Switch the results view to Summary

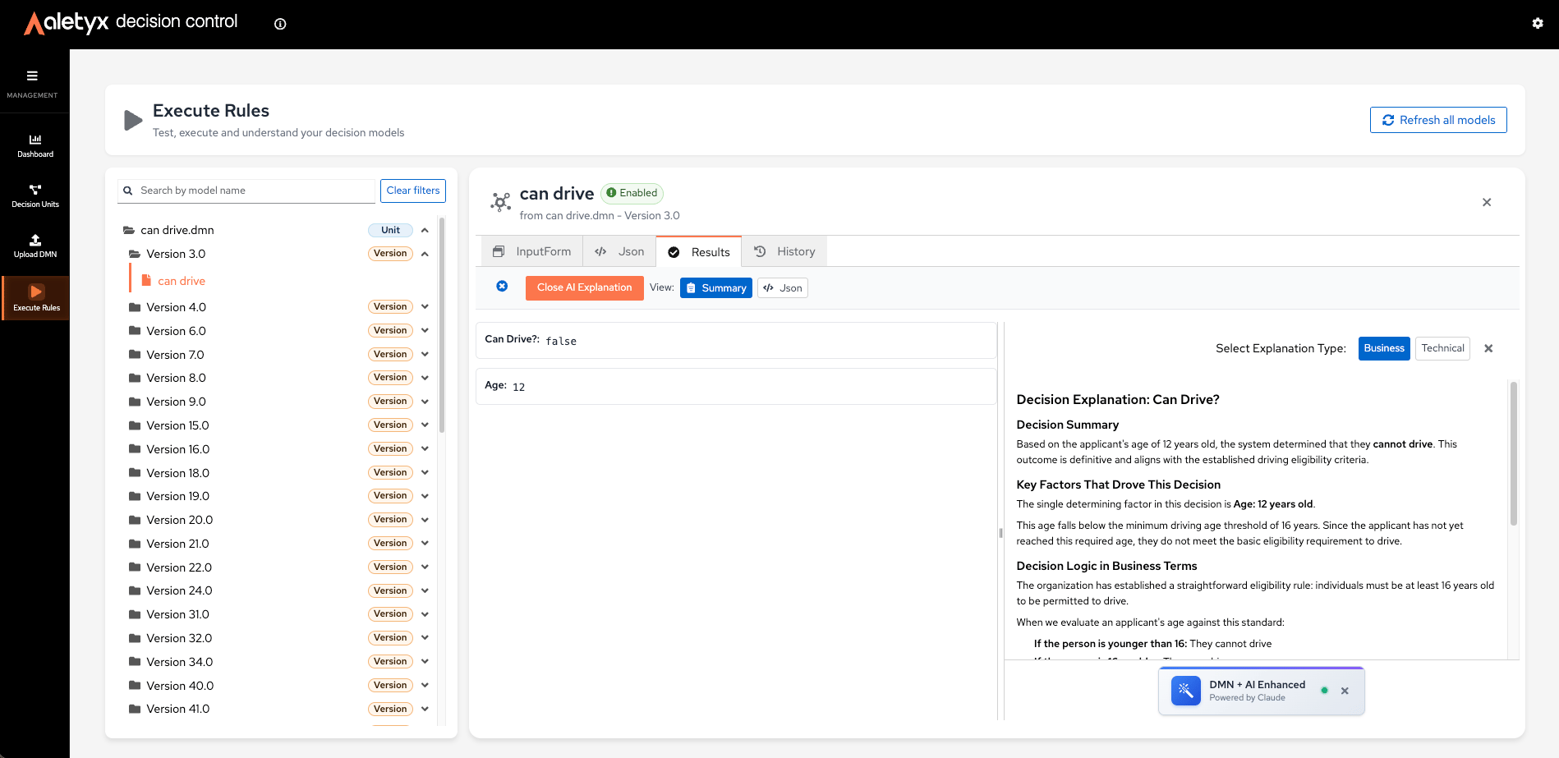[715, 288]
